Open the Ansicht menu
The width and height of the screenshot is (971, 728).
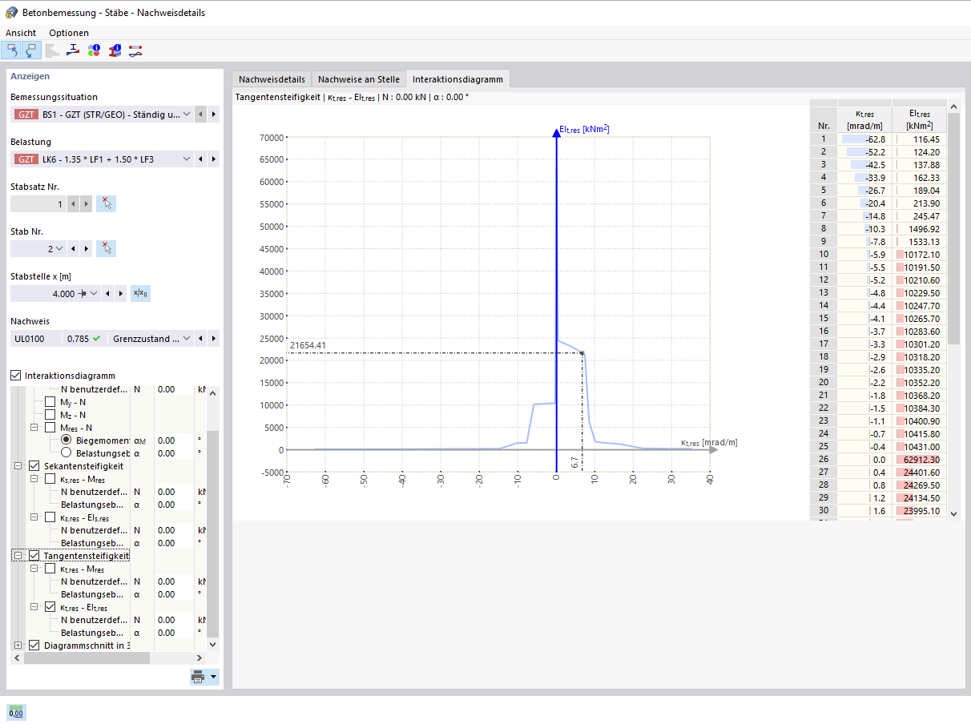[x=21, y=33]
